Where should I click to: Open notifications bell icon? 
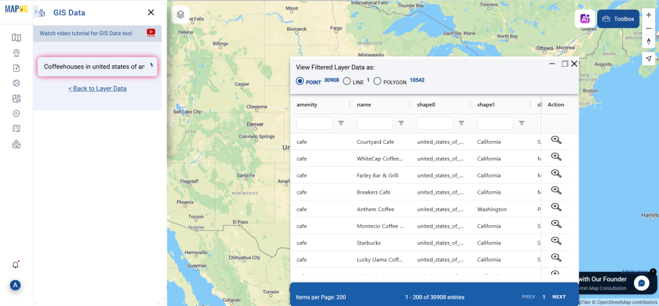tap(15, 264)
